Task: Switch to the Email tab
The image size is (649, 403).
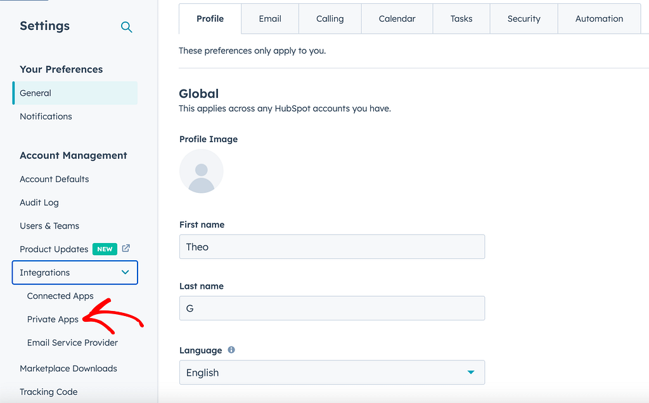Action: (x=270, y=18)
